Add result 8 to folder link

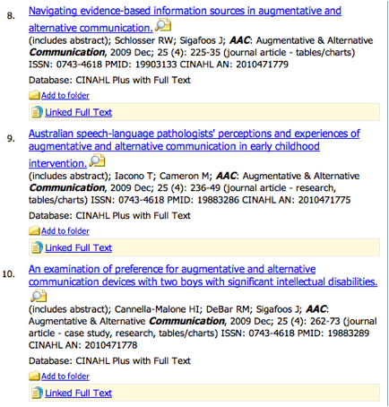65,95
